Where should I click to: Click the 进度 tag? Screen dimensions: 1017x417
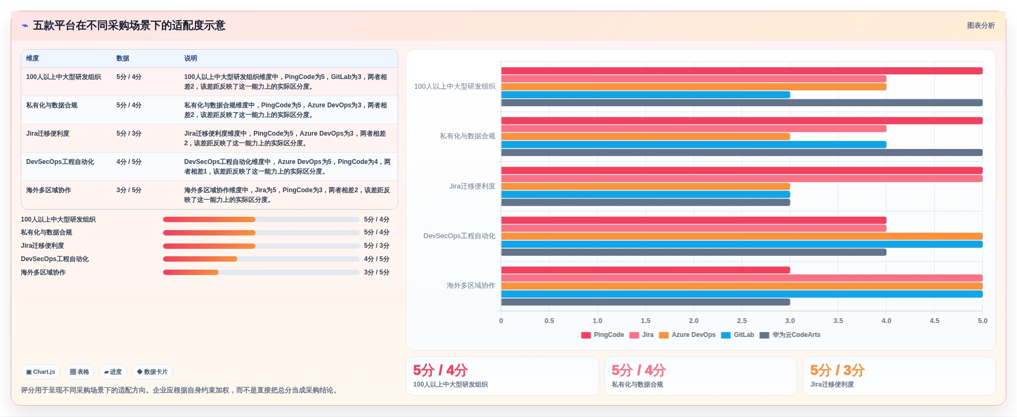[113, 372]
